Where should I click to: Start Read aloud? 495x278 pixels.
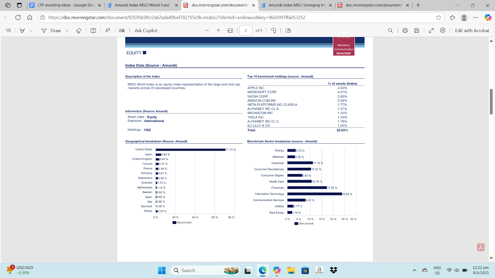tap(108, 31)
